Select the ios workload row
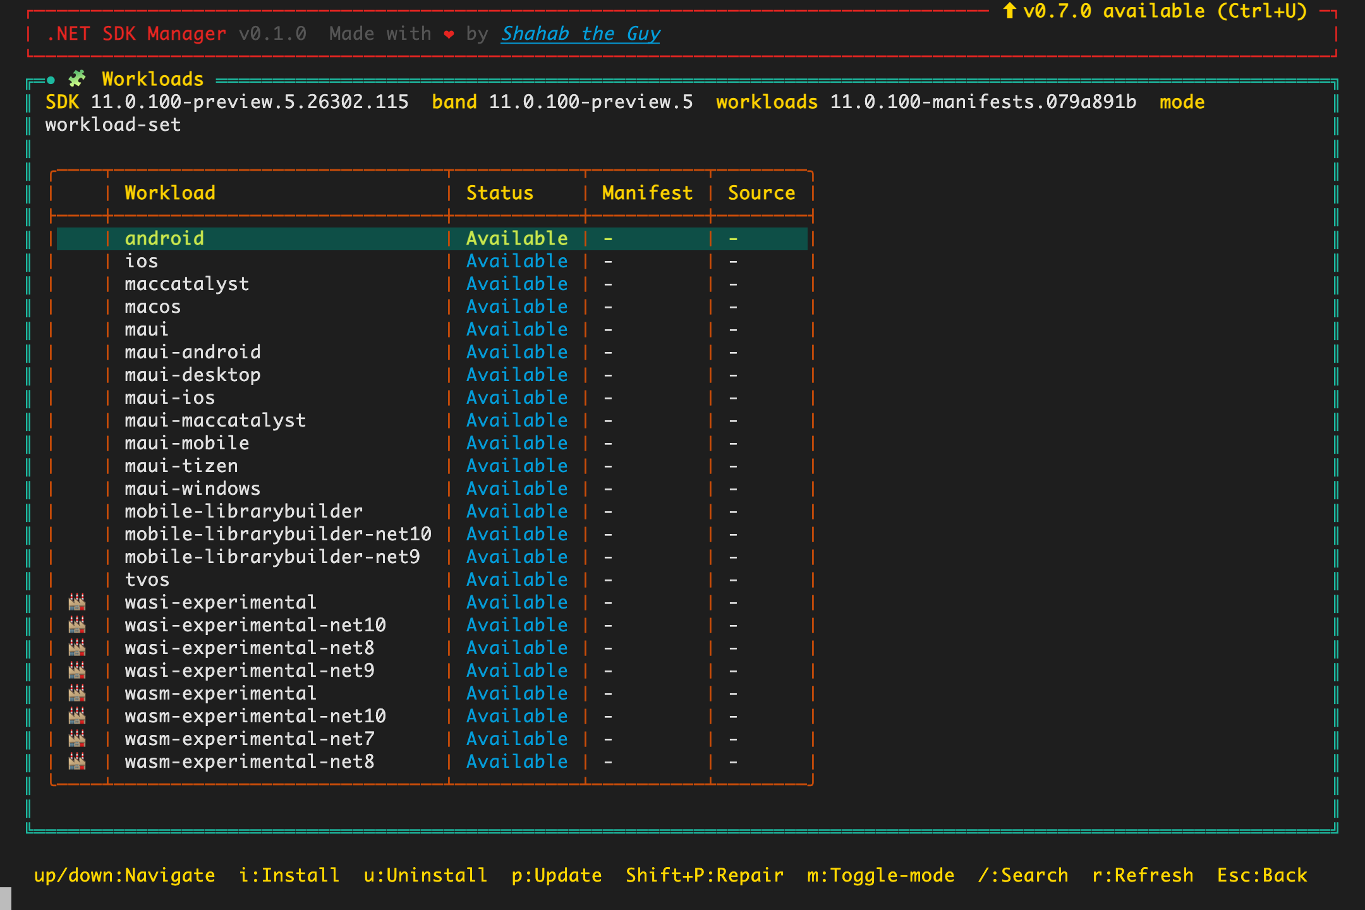The width and height of the screenshot is (1365, 910). 432,261
